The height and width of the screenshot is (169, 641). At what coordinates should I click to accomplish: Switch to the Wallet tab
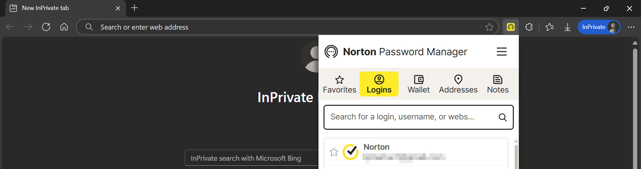pos(418,84)
